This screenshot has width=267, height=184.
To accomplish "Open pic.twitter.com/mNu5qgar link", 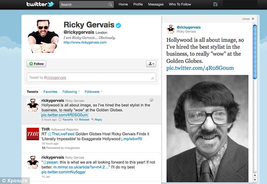I will click(64, 172).
